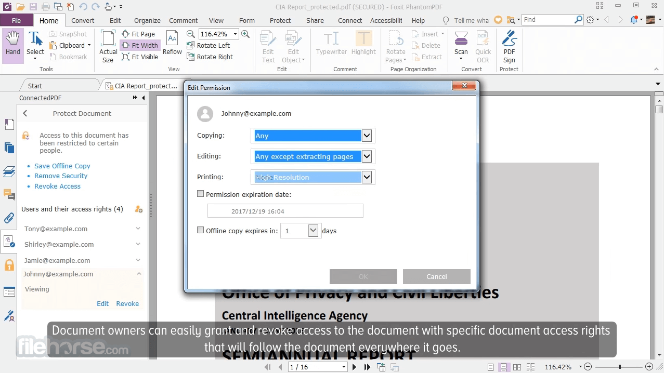
Task: Expand Tony@example.com access rights
Action: point(138,229)
